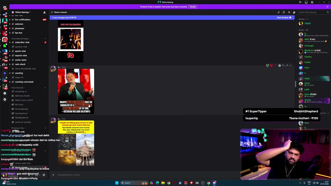Collapse the Voice Channels category
This screenshot has height=186, width=331.
[x=18, y=88]
